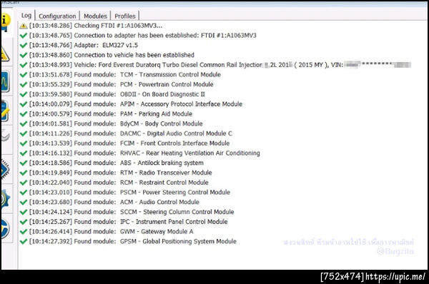Switch to the Log tab

pyautogui.click(x=26, y=16)
